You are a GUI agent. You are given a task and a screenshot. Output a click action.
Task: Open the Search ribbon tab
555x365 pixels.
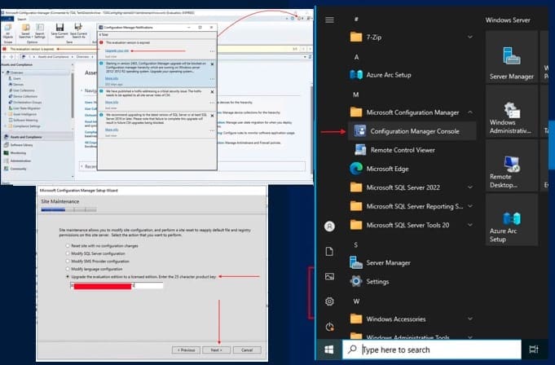point(22,19)
